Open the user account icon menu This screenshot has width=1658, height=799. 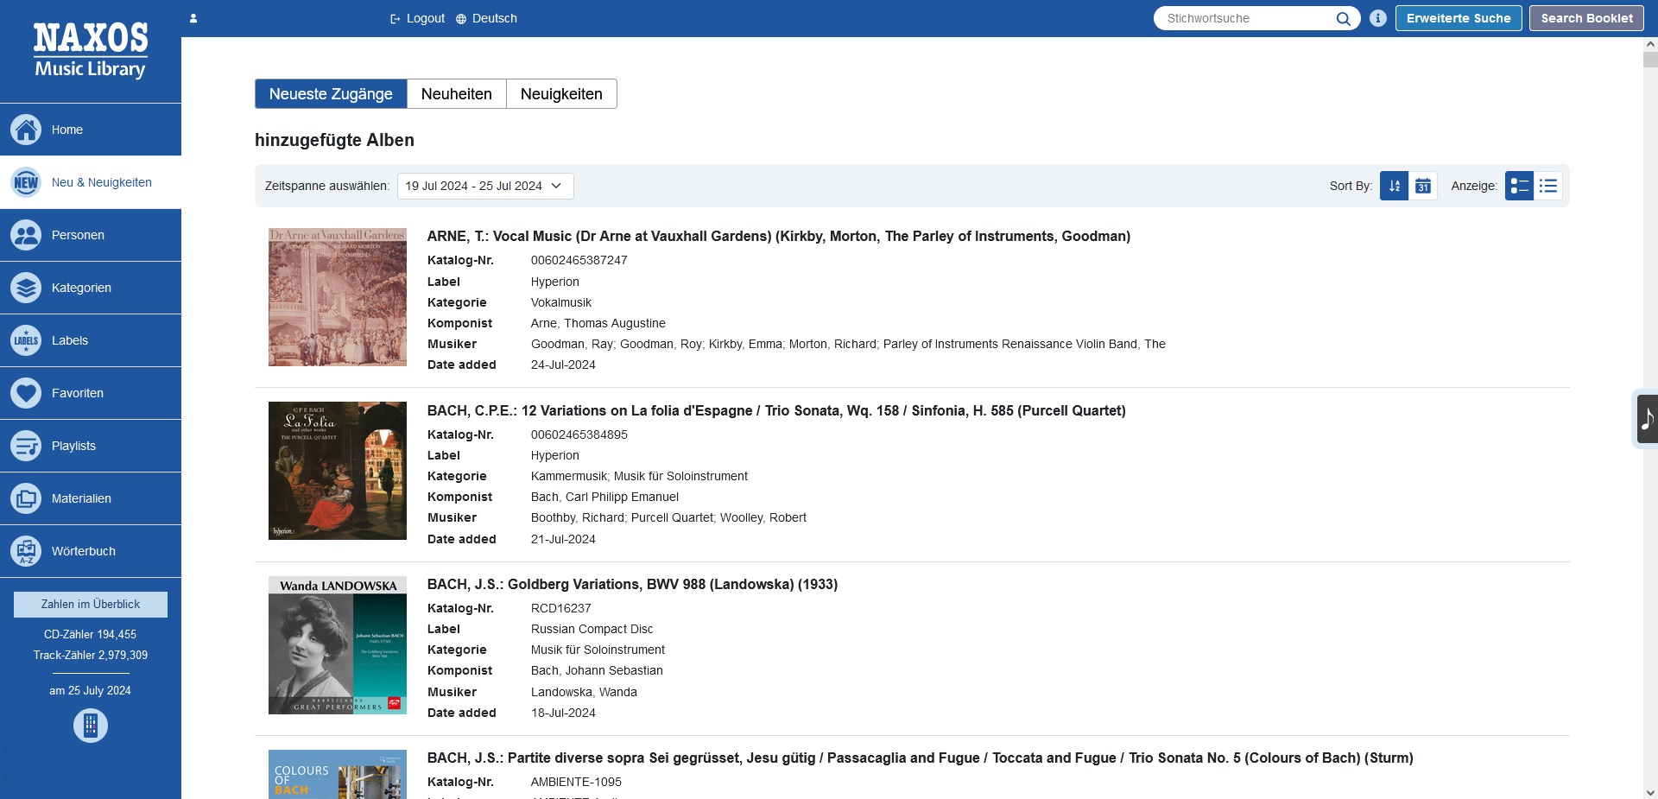click(193, 18)
